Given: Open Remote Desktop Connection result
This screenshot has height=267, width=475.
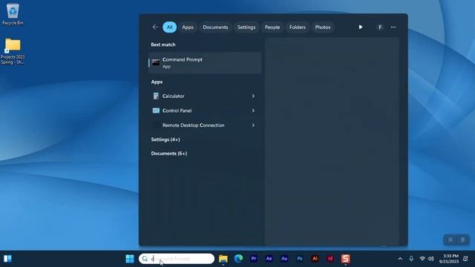Looking at the screenshot, I should pos(200,125).
